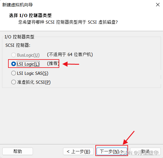The image size is (163, 158).
Task: Click the I/O 控制器类型 group box caption
Action: [x=19, y=37]
